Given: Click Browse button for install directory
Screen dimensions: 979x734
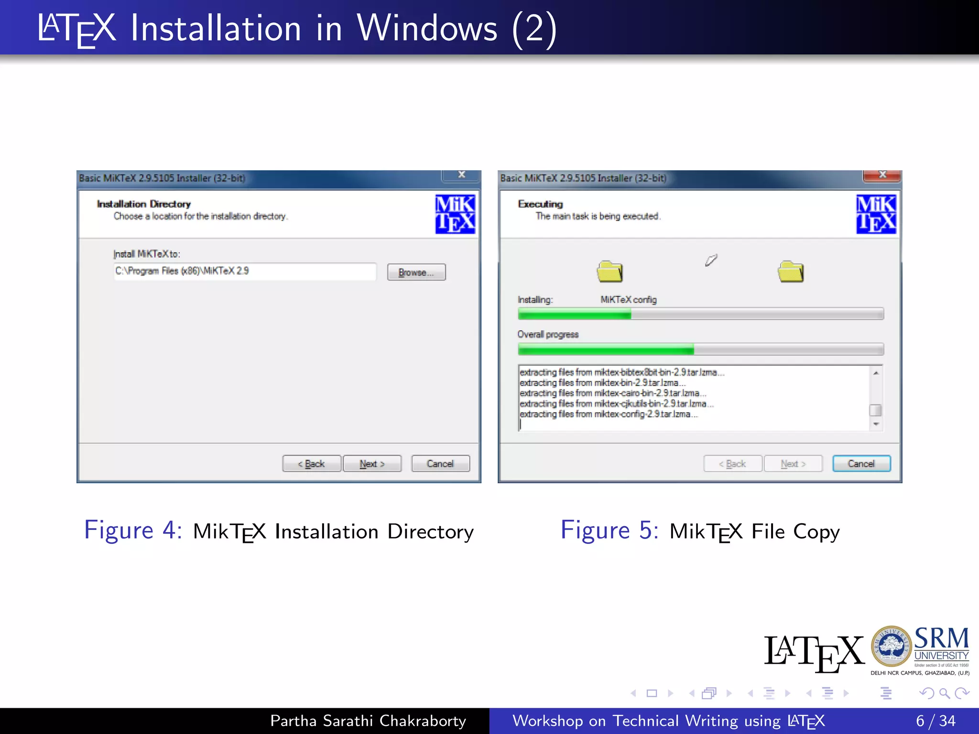Looking at the screenshot, I should click(x=416, y=272).
